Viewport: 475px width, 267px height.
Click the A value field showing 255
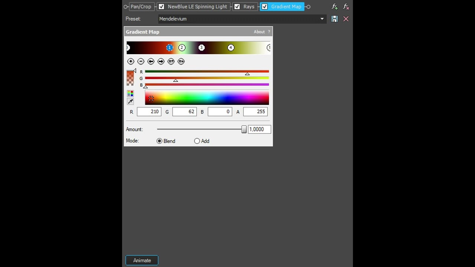click(255, 112)
